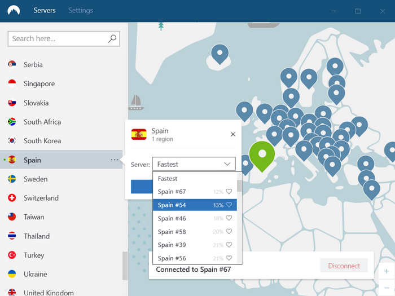Select Singapore in country list

(x=61, y=83)
